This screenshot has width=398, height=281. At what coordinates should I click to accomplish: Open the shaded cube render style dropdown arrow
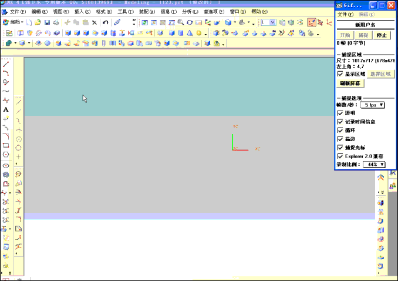click(235, 22)
